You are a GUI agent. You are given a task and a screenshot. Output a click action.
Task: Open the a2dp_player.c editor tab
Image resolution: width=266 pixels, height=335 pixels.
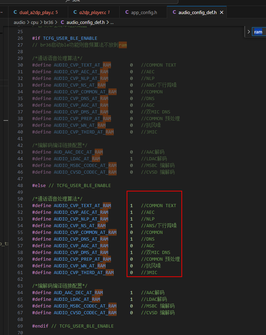coord(94,12)
